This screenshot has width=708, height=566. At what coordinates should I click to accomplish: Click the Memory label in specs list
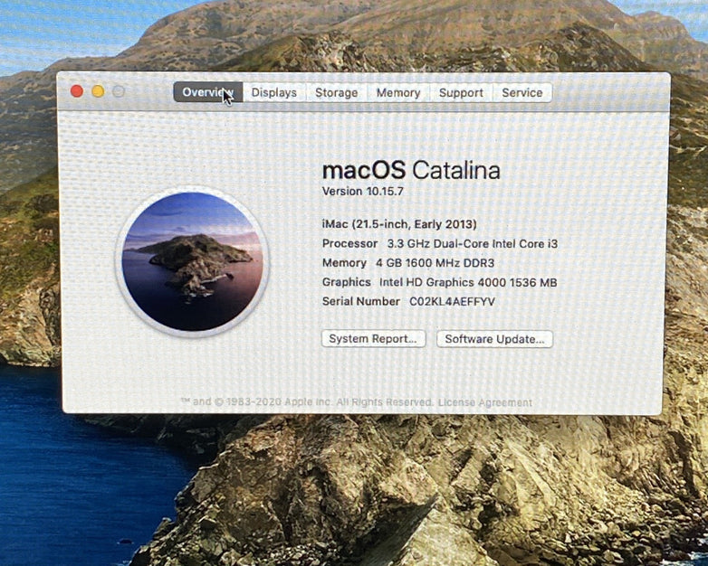[344, 263]
